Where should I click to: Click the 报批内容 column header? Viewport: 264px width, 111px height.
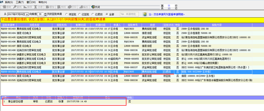tap(216, 25)
